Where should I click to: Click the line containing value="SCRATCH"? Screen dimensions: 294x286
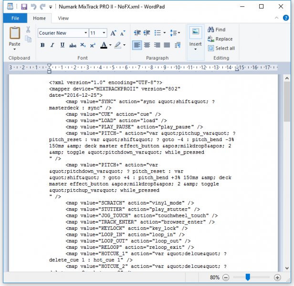[130, 203]
